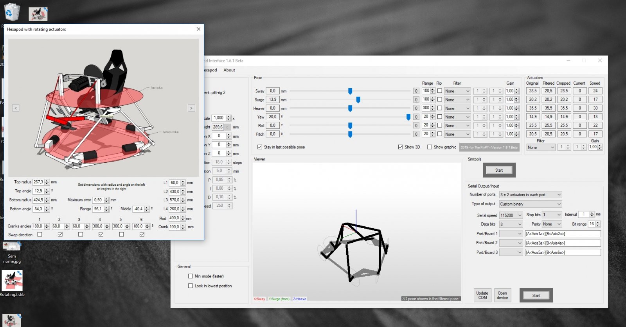Show the previous hexapod illustration image
Screen dimensions: 626x327
click(x=16, y=108)
